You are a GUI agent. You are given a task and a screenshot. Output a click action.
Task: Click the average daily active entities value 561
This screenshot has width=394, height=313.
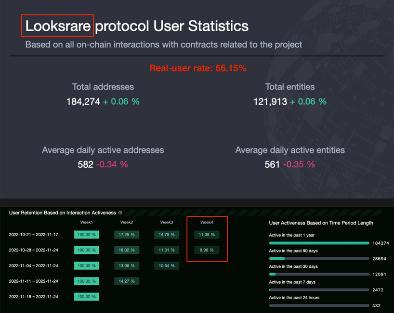click(x=272, y=164)
